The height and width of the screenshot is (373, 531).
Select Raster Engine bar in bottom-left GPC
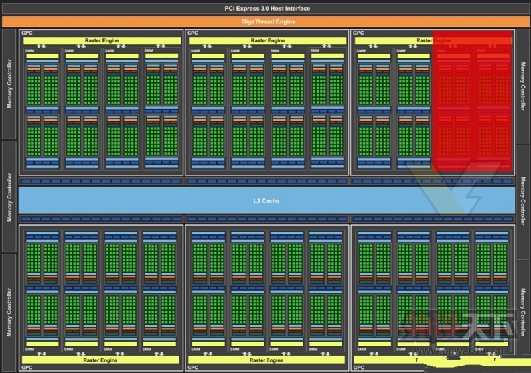point(100,360)
